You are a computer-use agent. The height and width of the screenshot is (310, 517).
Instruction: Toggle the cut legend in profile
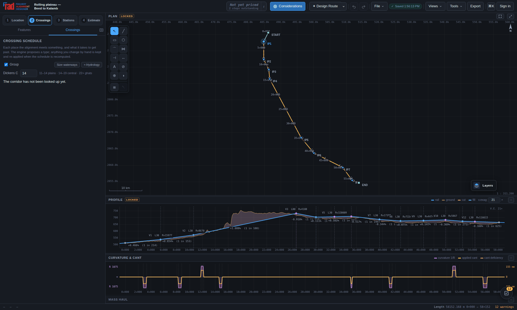click(x=462, y=200)
